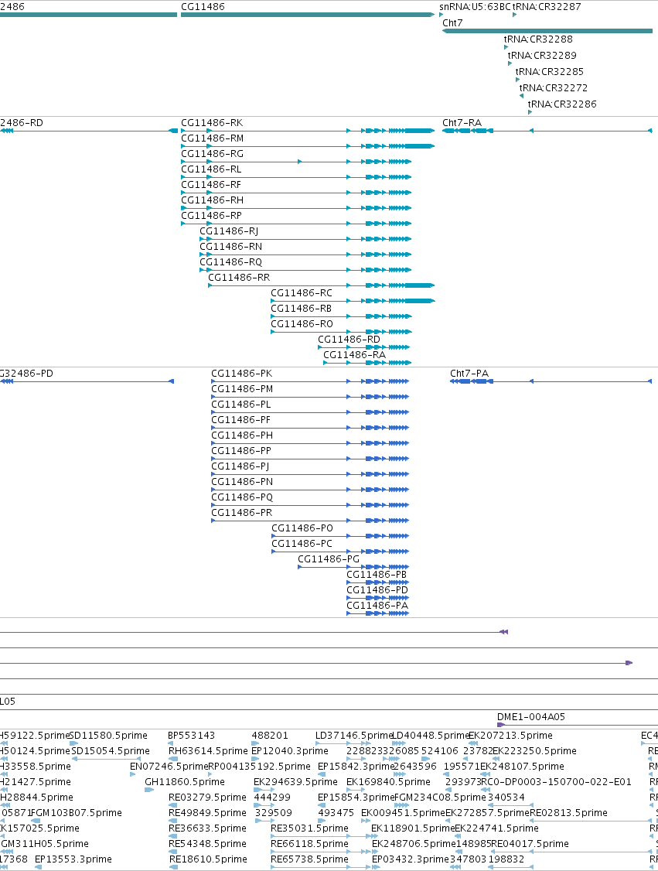Click transcript CG11486-RC label

[302, 292]
